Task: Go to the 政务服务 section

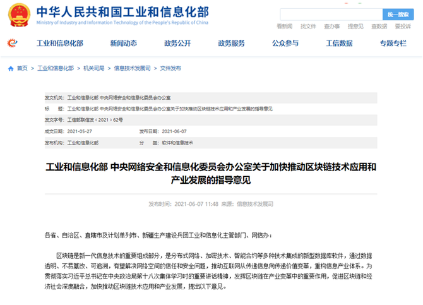Action: click(231, 44)
